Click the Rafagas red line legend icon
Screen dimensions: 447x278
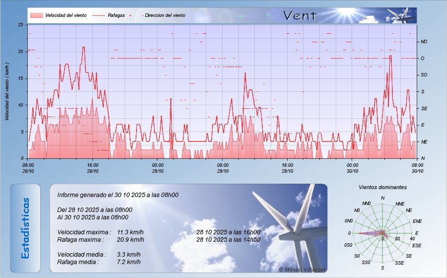98,15
